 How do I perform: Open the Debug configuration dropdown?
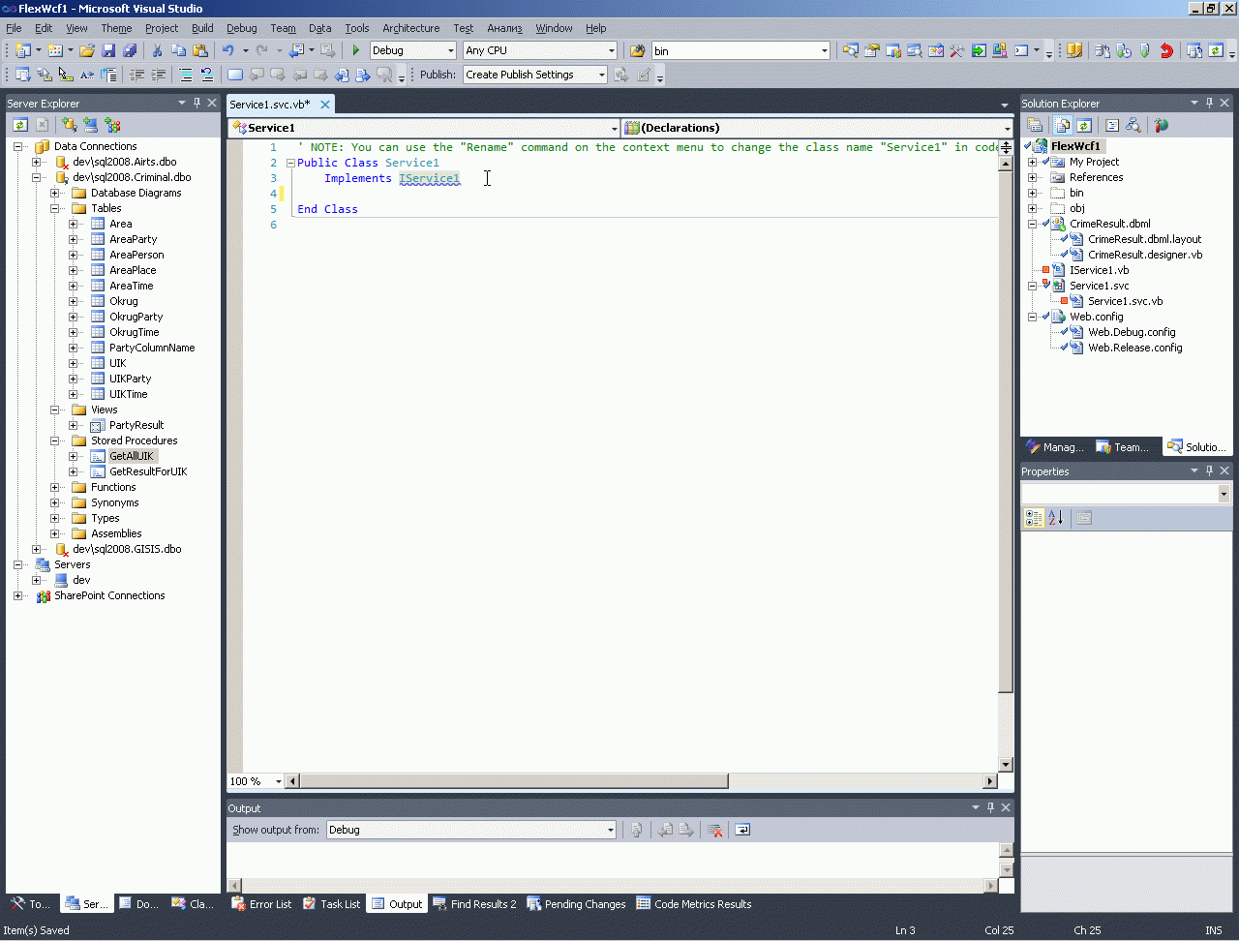click(451, 50)
